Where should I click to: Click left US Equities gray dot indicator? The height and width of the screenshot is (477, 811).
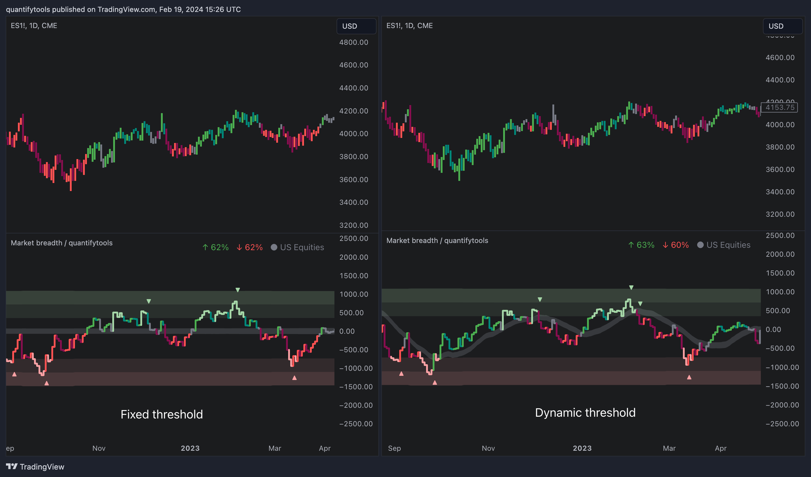pyautogui.click(x=274, y=247)
